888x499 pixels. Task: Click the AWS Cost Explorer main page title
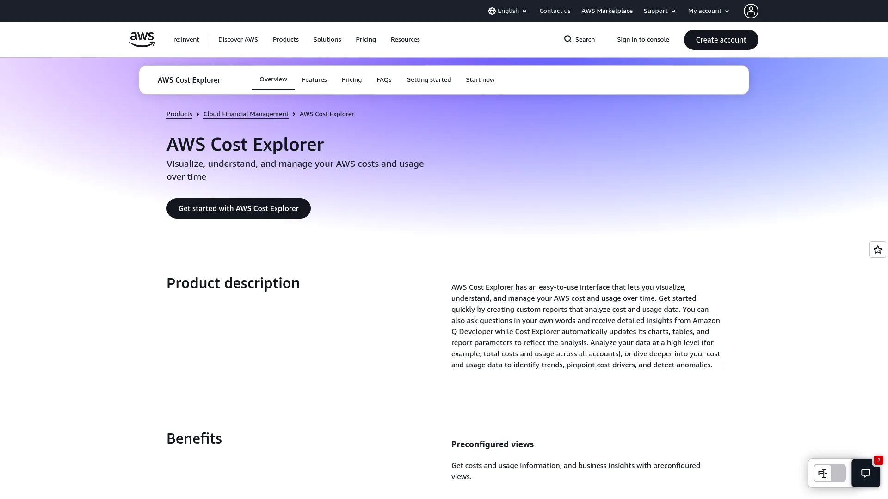click(x=245, y=145)
